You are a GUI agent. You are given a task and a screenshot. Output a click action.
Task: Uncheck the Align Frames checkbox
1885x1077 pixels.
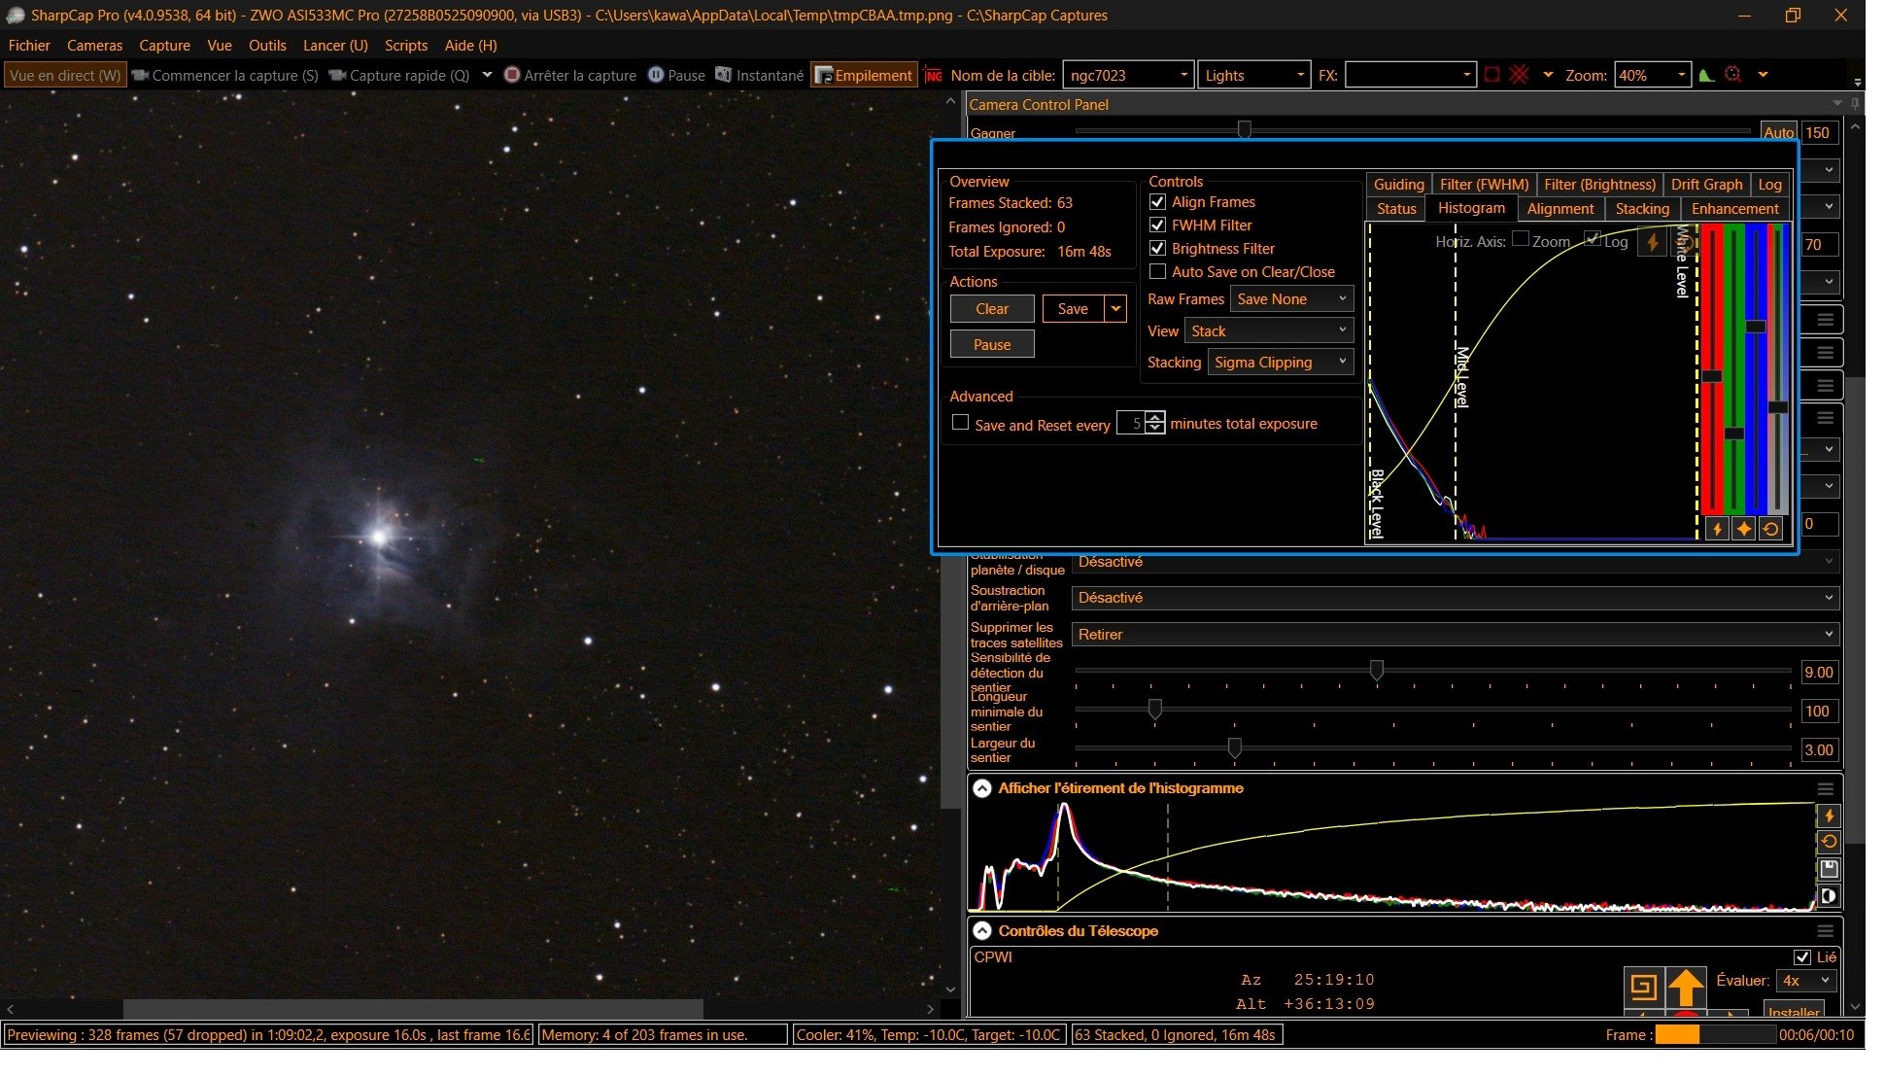tap(1157, 202)
